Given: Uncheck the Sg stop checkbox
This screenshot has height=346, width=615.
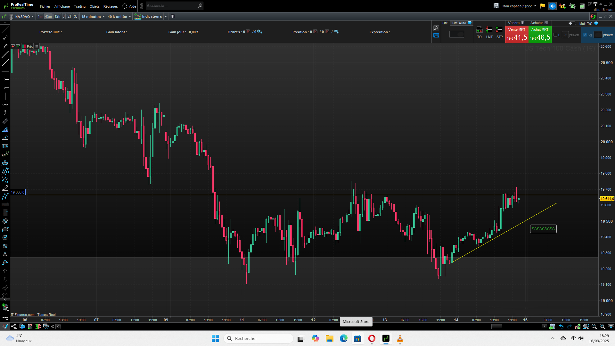Looking at the screenshot, I should tap(585, 35).
